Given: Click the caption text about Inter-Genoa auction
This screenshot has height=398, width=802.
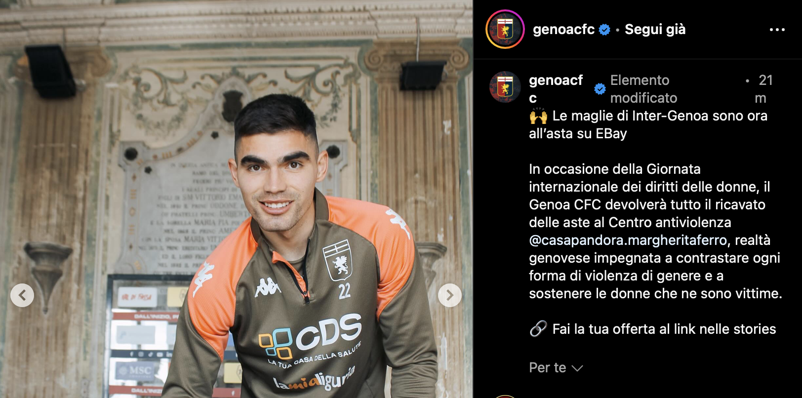Looking at the screenshot, I should (648, 124).
